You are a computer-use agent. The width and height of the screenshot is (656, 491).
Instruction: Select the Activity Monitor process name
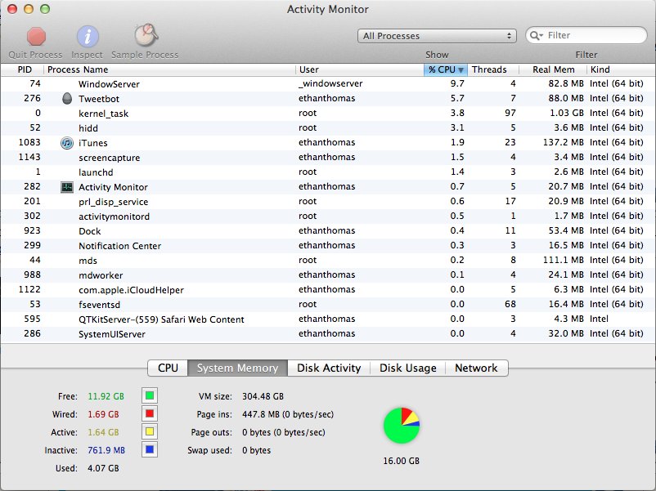coord(113,187)
